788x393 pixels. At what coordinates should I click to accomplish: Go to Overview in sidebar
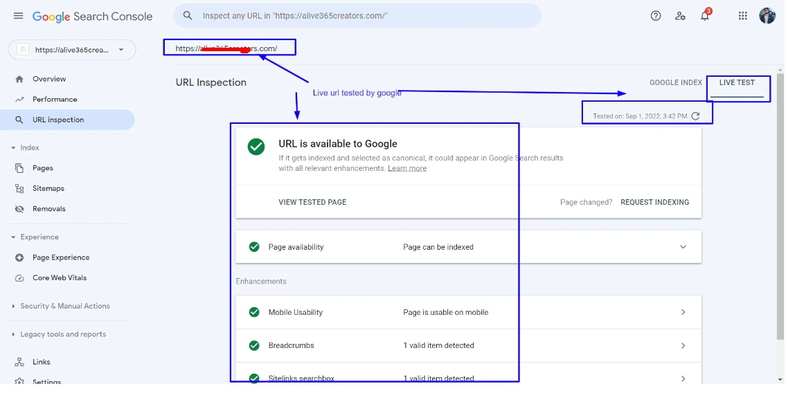coord(49,79)
